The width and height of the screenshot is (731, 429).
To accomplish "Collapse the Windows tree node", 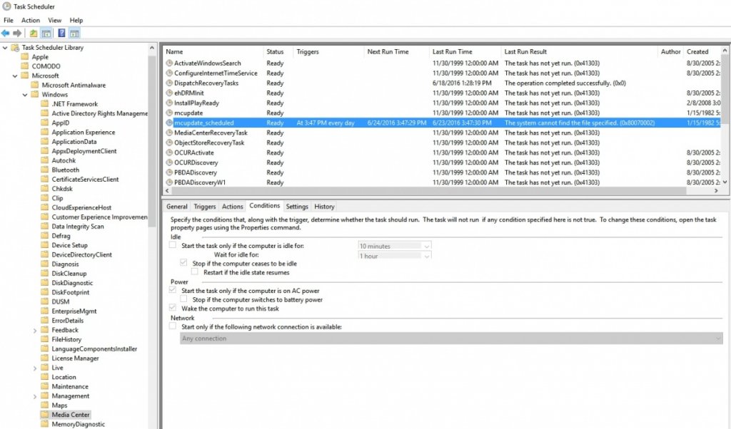I will coord(25,95).
